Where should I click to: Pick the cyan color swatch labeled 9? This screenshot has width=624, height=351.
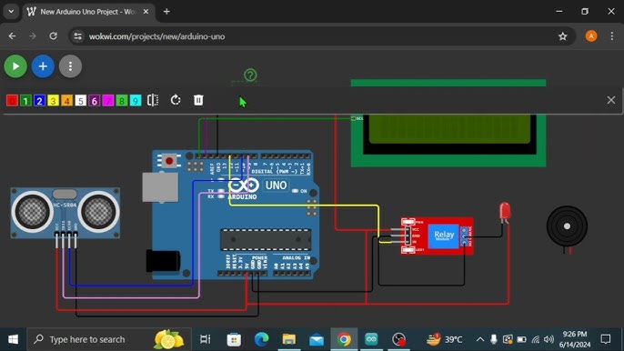pyautogui.click(x=136, y=101)
